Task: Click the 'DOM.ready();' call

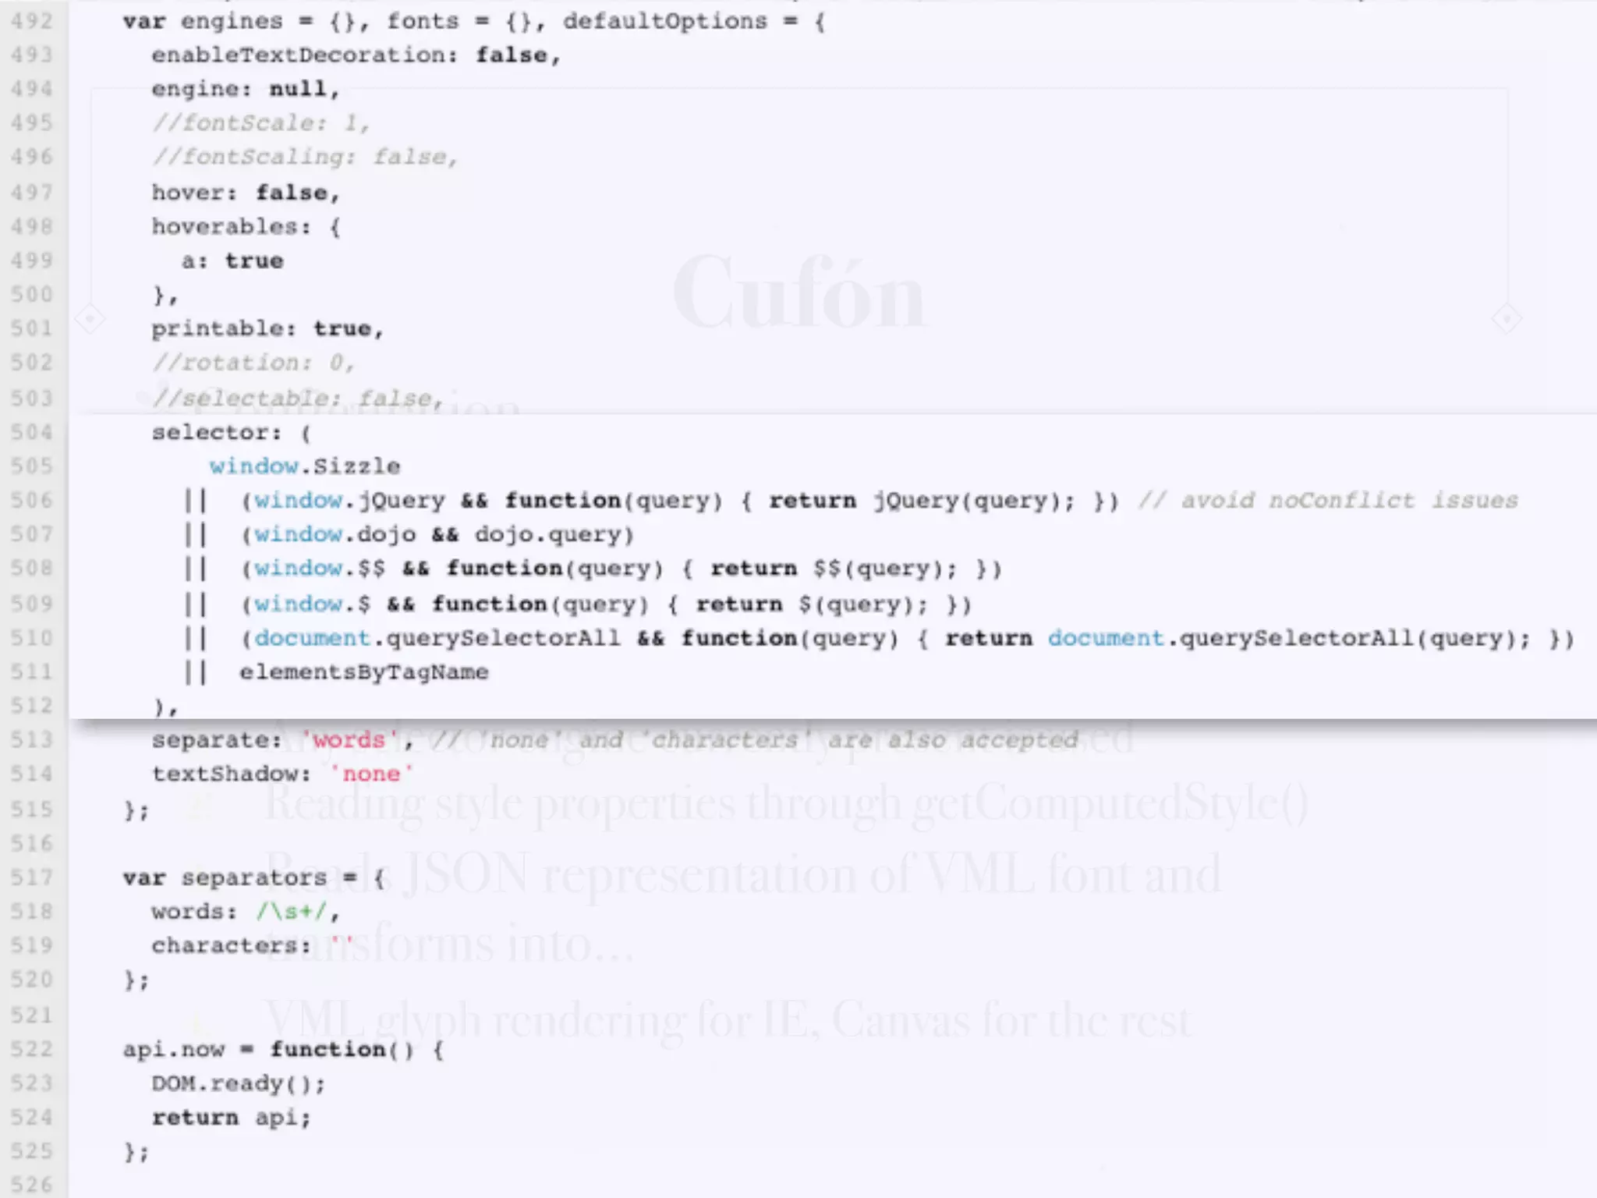Action: coord(239,1083)
